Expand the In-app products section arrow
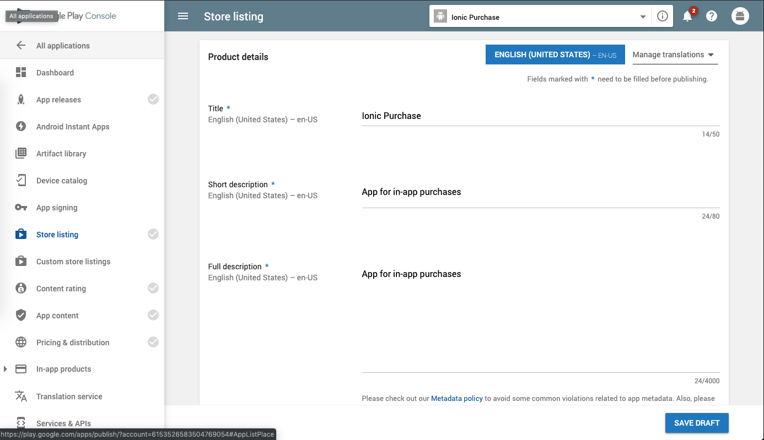The image size is (764, 440). click(6, 369)
